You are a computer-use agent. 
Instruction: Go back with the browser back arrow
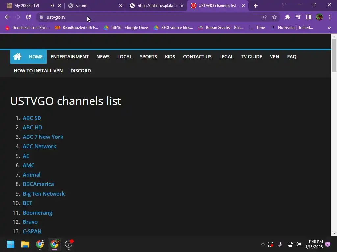click(7, 17)
